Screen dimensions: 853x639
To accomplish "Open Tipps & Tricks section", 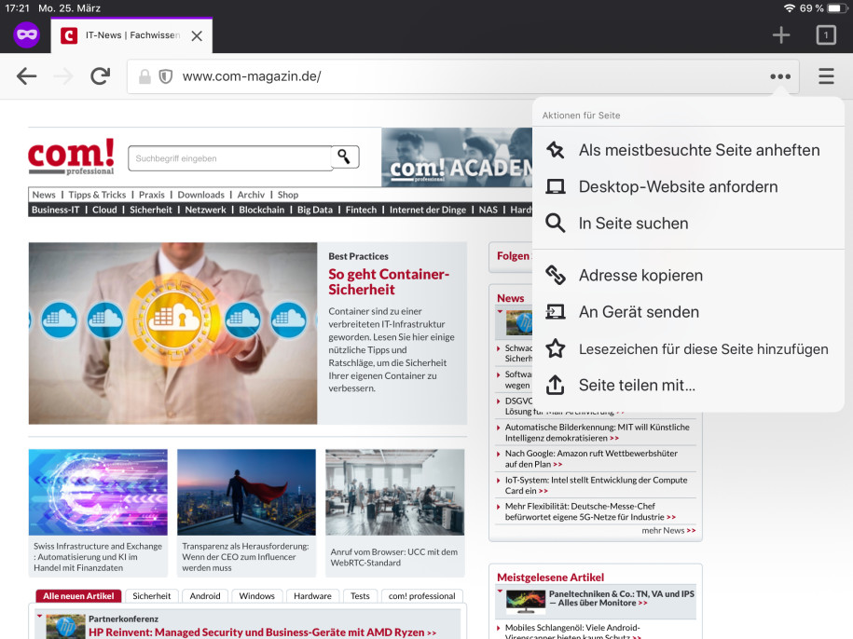I will tap(97, 195).
